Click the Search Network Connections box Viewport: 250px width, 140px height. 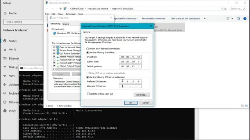tap(237, 9)
